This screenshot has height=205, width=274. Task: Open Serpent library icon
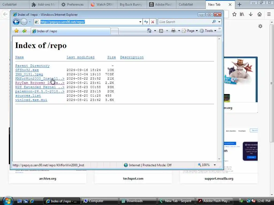(x=242, y=14)
